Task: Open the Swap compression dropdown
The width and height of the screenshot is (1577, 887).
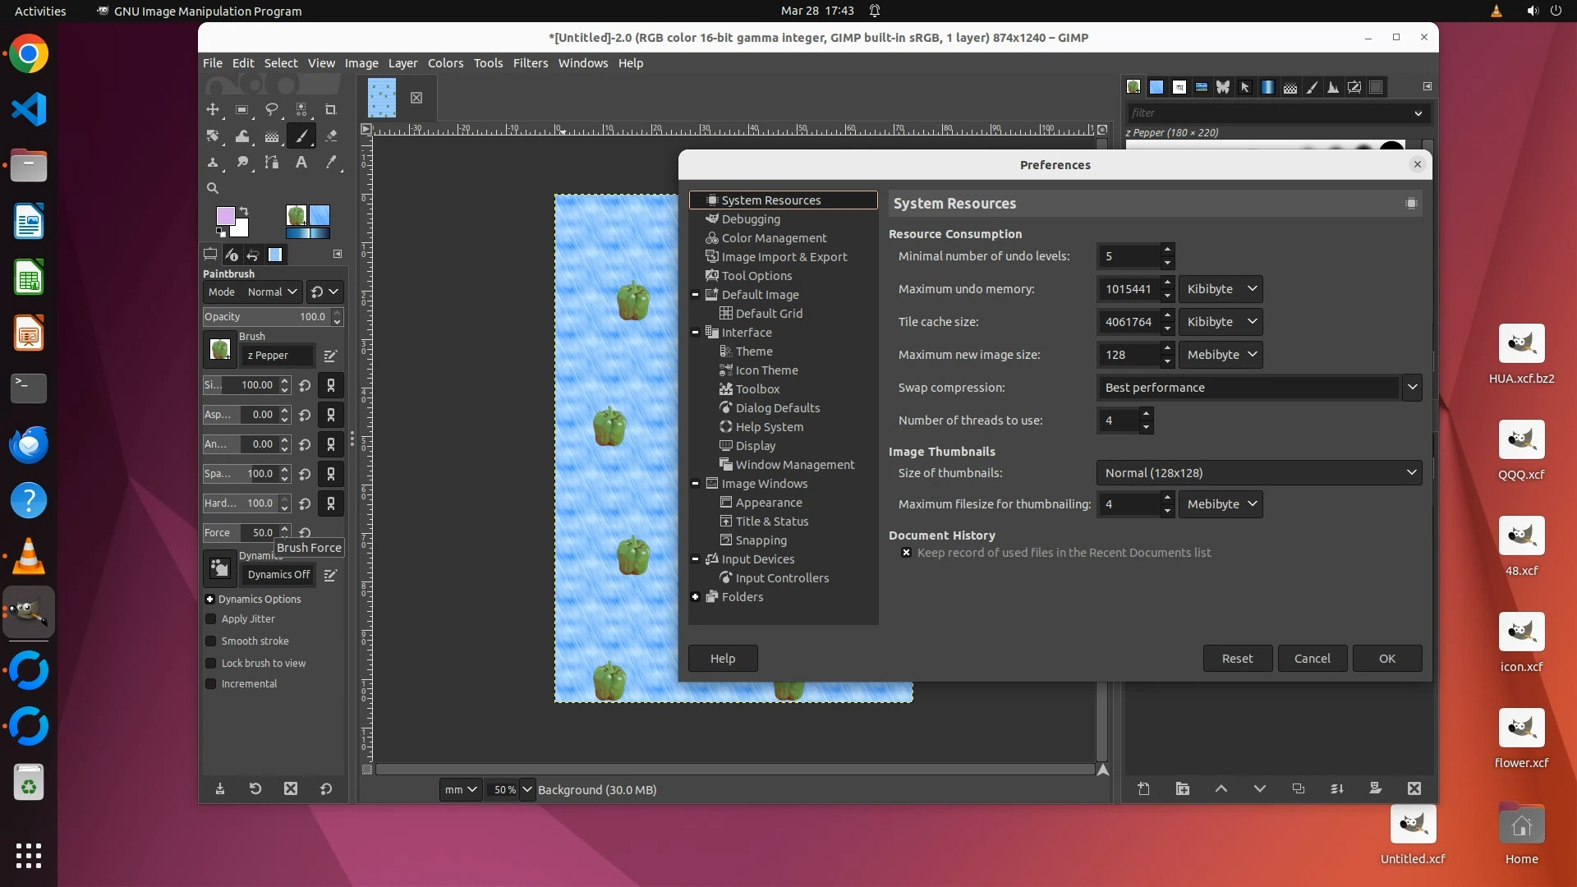Action: tap(1258, 388)
